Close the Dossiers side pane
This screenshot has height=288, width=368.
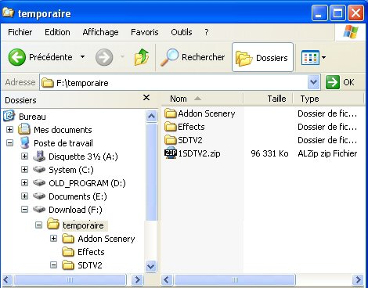click(x=146, y=98)
